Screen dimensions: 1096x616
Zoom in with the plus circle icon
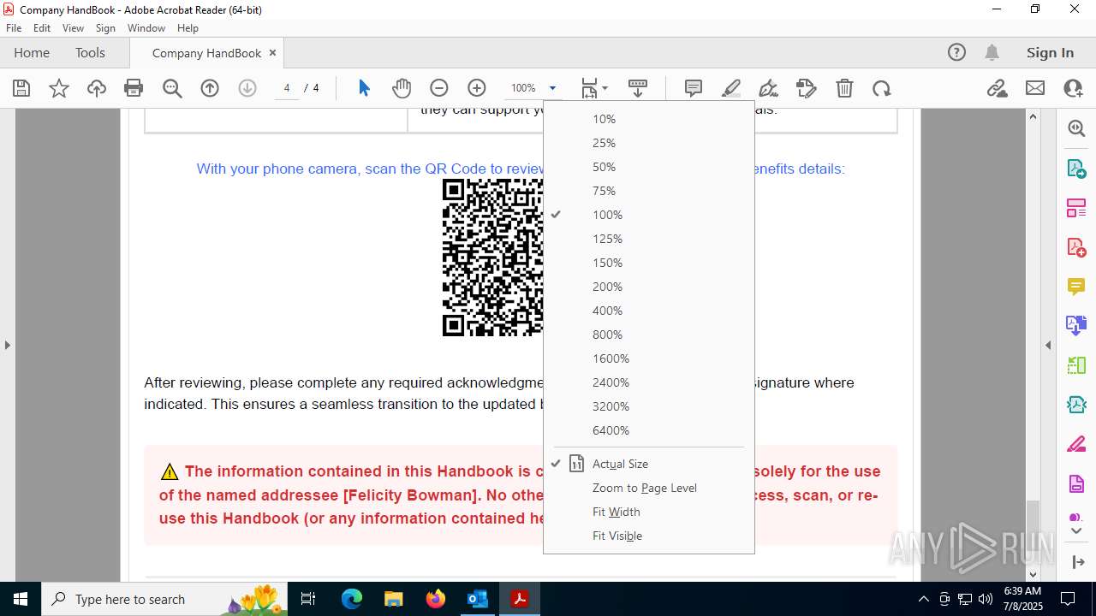coord(477,88)
